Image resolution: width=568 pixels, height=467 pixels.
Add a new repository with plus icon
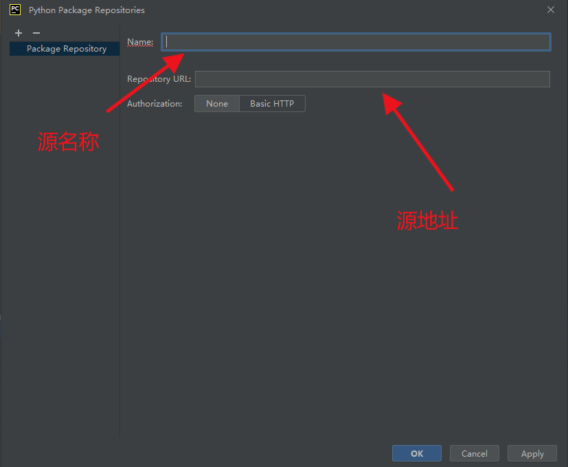(x=19, y=33)
